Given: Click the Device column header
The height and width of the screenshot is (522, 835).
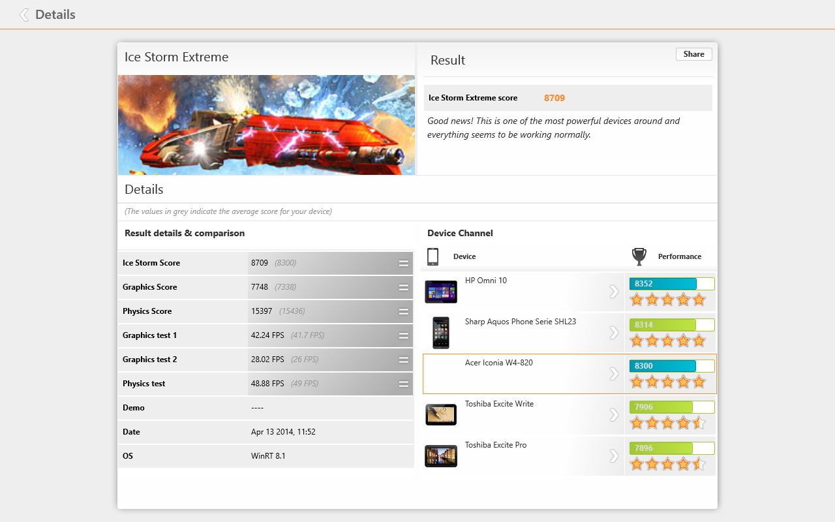Looking at the screenshot, I should (x=464, y=256).
